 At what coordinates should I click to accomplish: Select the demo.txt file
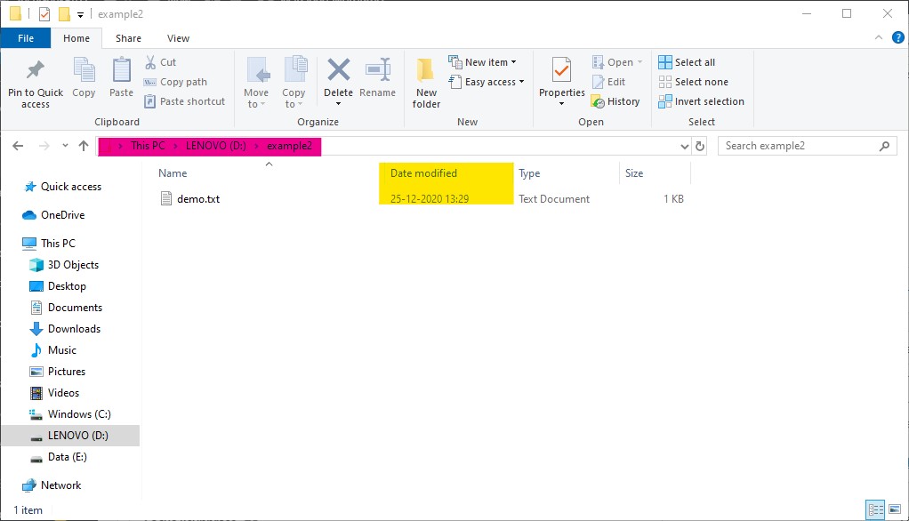(x=197, y=199)
